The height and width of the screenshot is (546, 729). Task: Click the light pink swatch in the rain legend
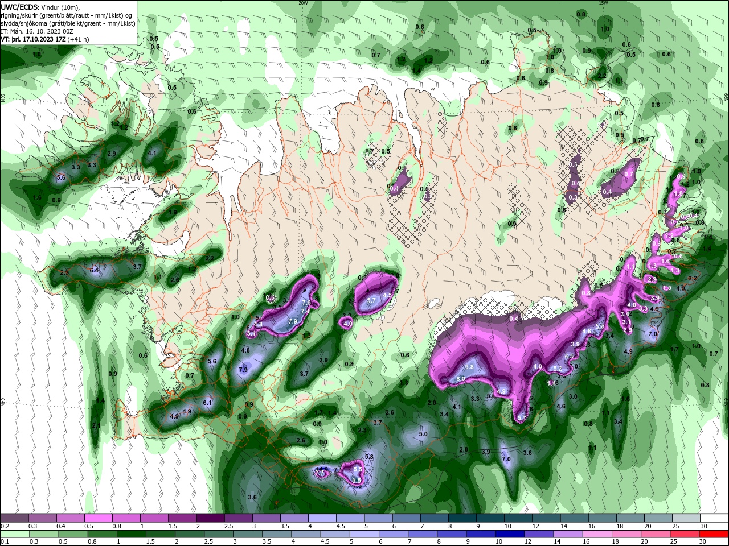click(596, 534)
